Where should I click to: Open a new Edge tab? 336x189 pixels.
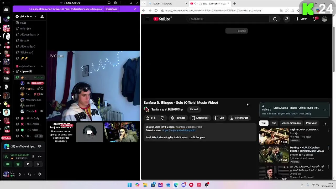click(234, 3)
